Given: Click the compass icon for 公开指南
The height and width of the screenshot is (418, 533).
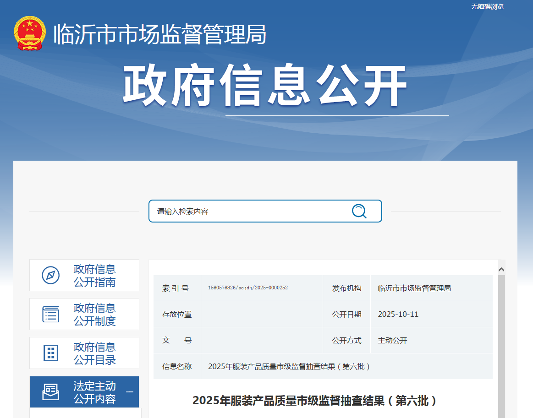Looking at the screenshot, I should [50, 275].
